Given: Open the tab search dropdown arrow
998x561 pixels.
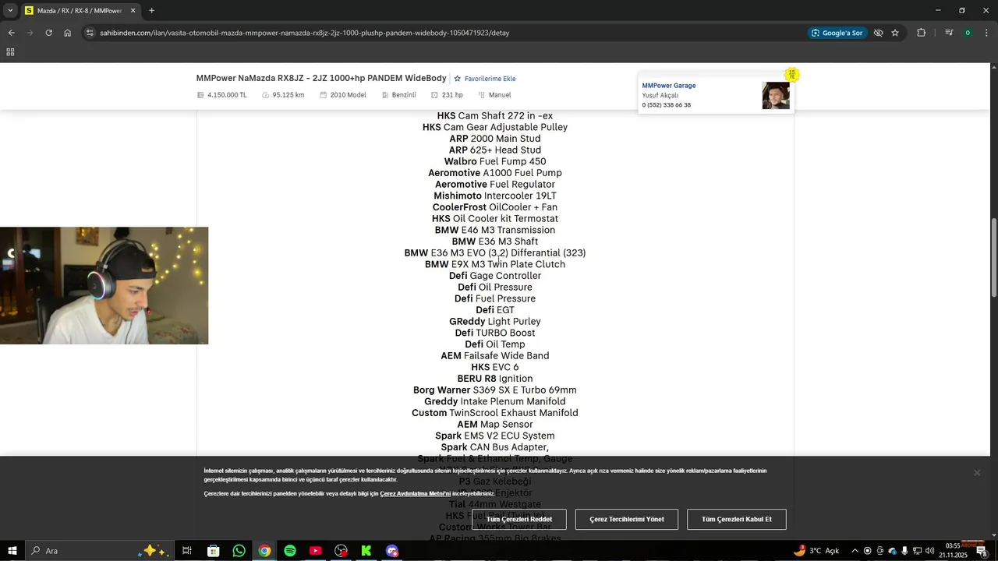Looking at the screenshot, I should coord(10,10).
